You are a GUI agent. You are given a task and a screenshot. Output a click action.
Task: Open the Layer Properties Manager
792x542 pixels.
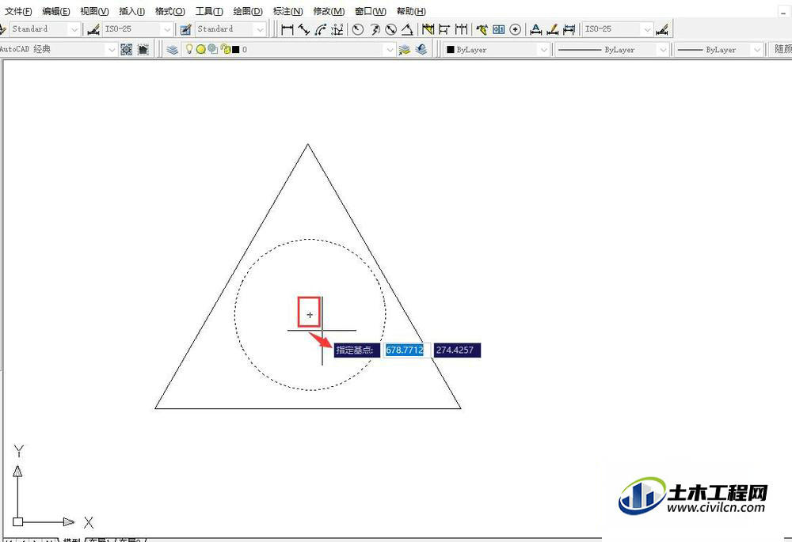[x=173, y=49]
